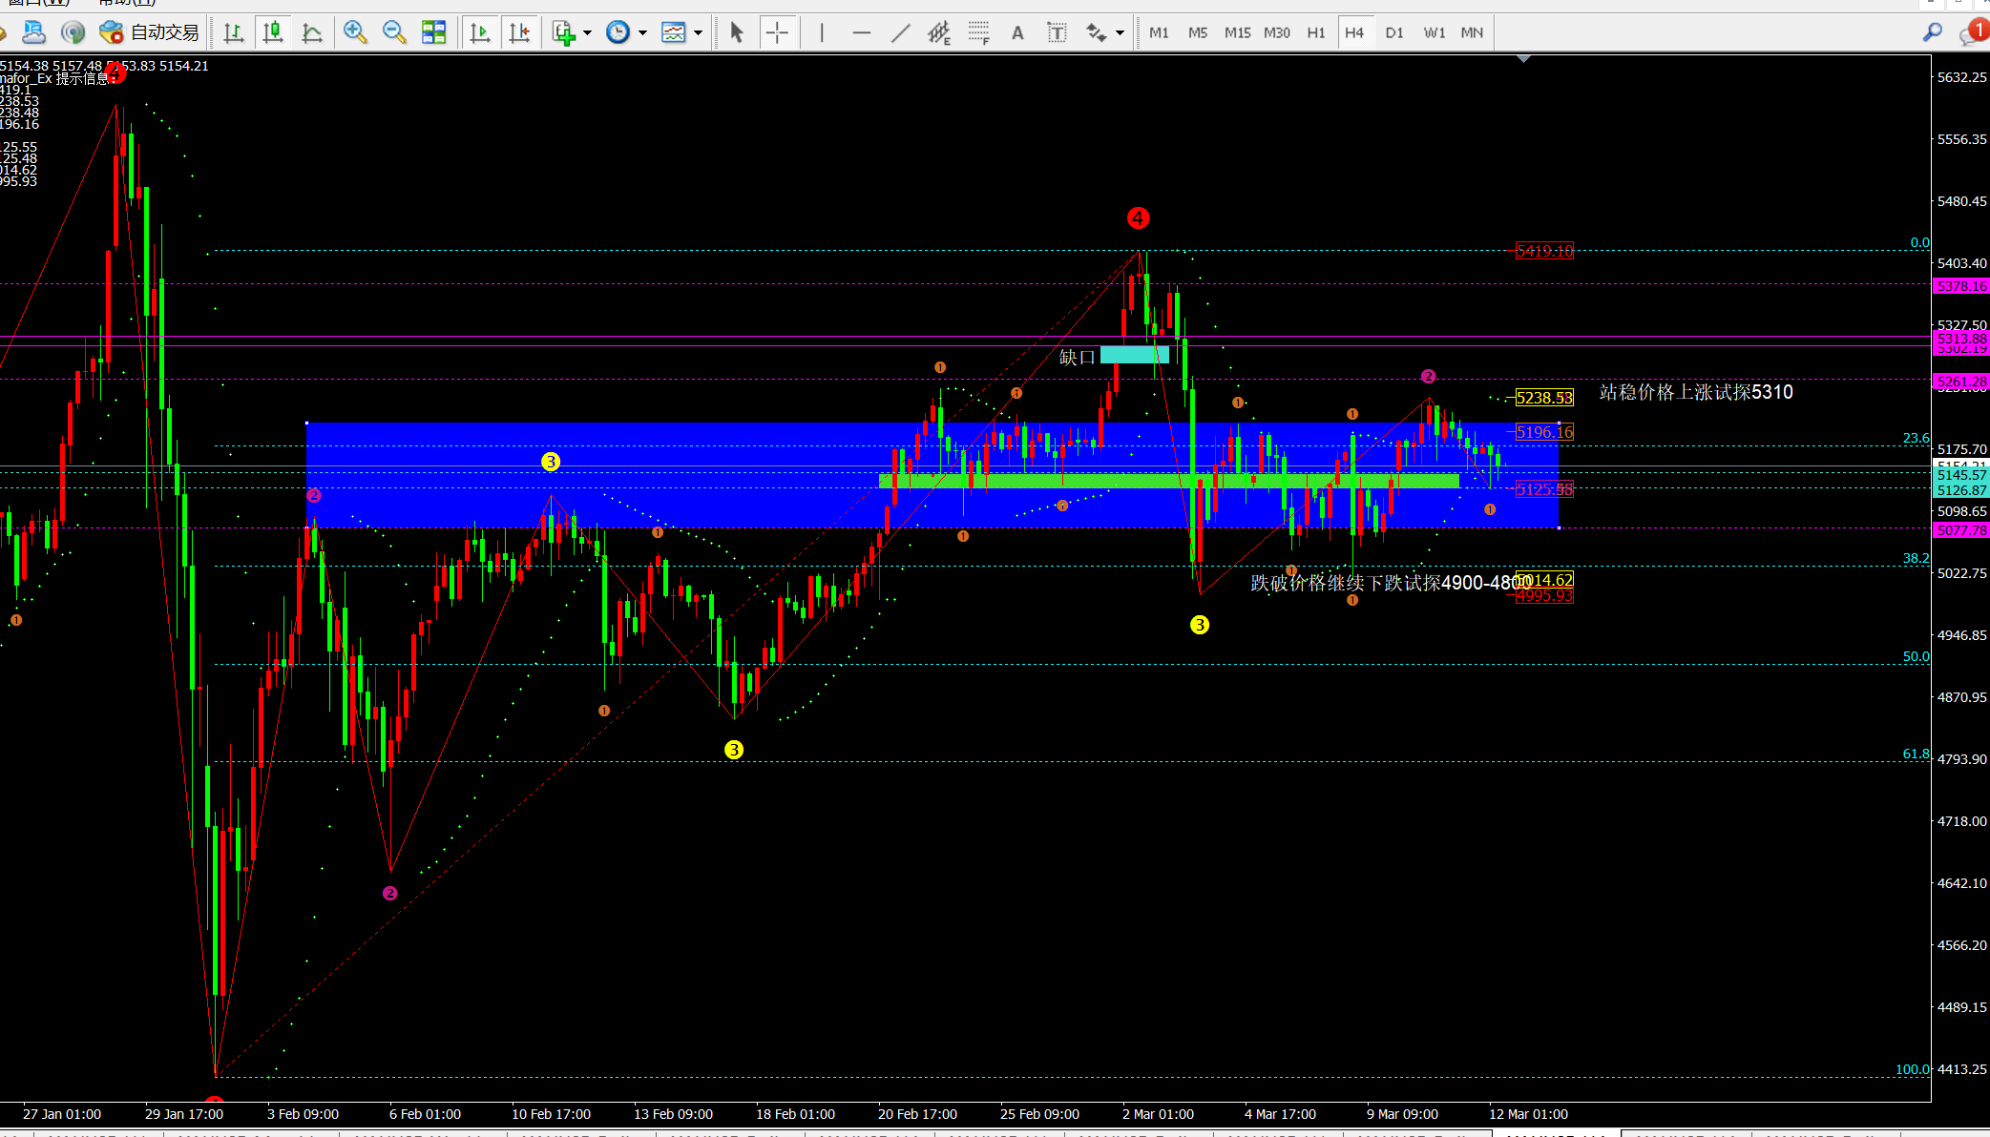Viewport: 1990px width, 1137px height.
Task: Open the search magnifier at top right
Action: (1932, 32)
